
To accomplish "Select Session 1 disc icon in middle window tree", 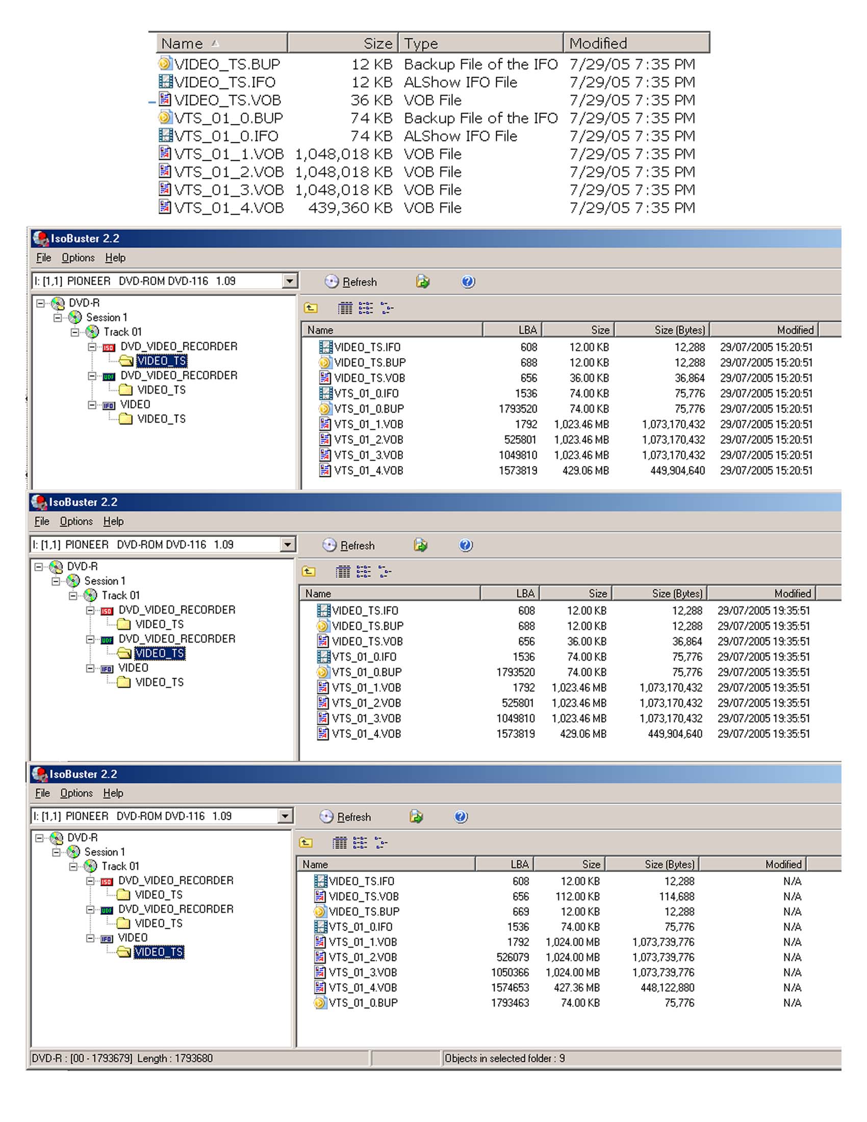I will tap(73, 581).
